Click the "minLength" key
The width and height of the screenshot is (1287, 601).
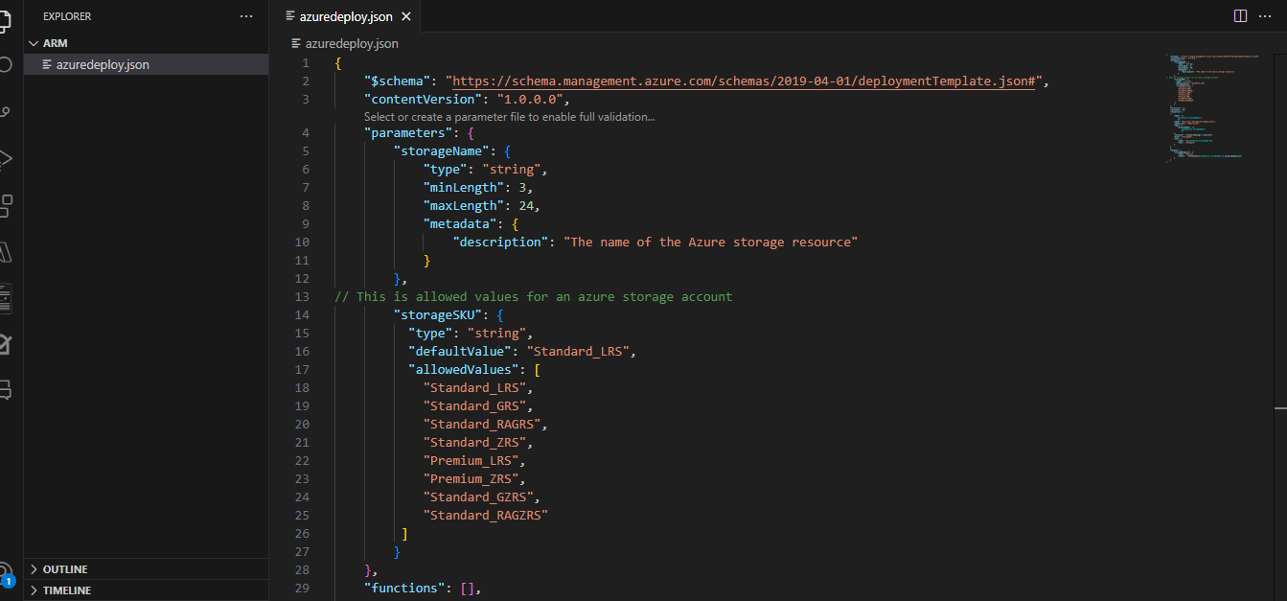point(463,188)
